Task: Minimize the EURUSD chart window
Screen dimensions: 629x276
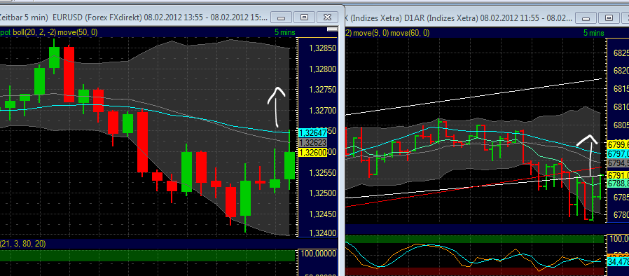Action: click(281, 18)
